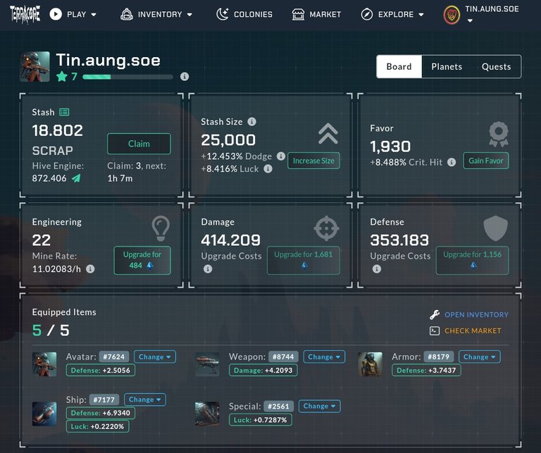The width and height of the screenshot is (541, 453).
Task: Switch to the Planets tab
Action: tap(447, 67)
